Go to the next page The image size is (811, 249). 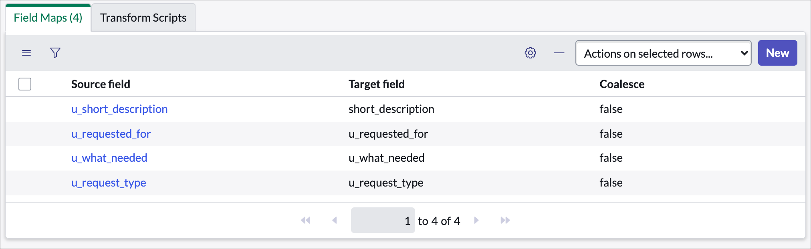click(x=476, y=220)
